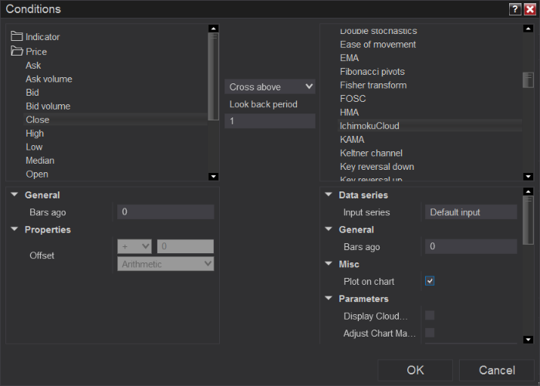Collapse the left Properties section
The image size is (540, 386).
[15, 229]
